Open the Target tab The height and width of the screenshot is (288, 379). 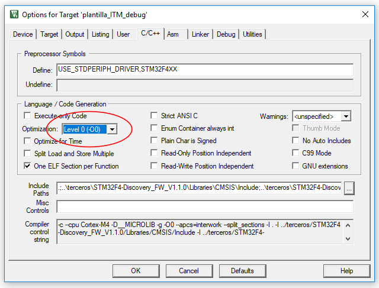click(49, 34)
